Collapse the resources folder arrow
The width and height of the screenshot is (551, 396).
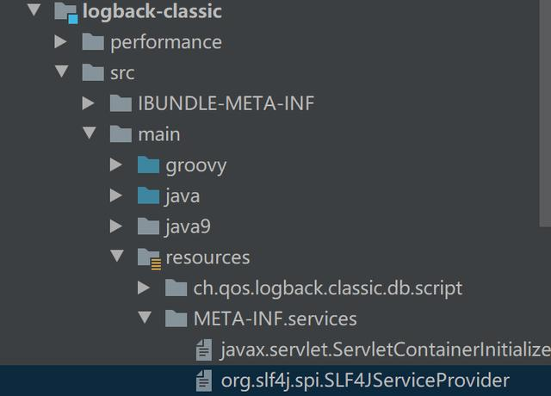[x=117, y=256]
